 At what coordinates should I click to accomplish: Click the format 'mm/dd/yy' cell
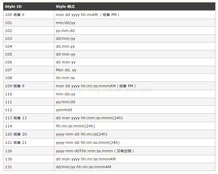tap(135, 23)
